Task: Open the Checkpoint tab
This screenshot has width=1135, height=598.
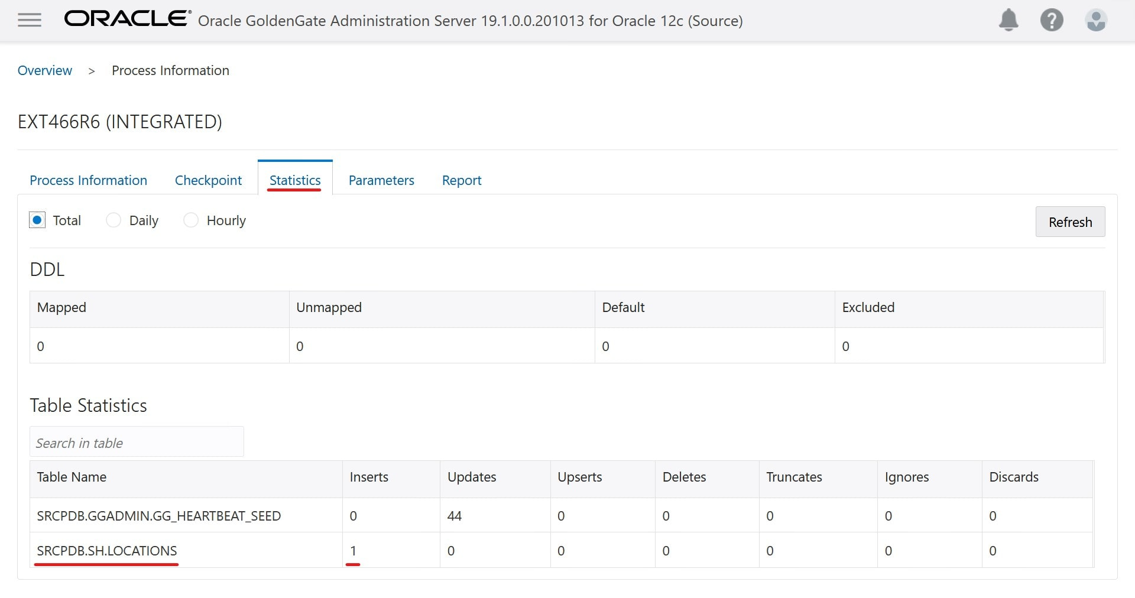Action: tap(208, 180)
